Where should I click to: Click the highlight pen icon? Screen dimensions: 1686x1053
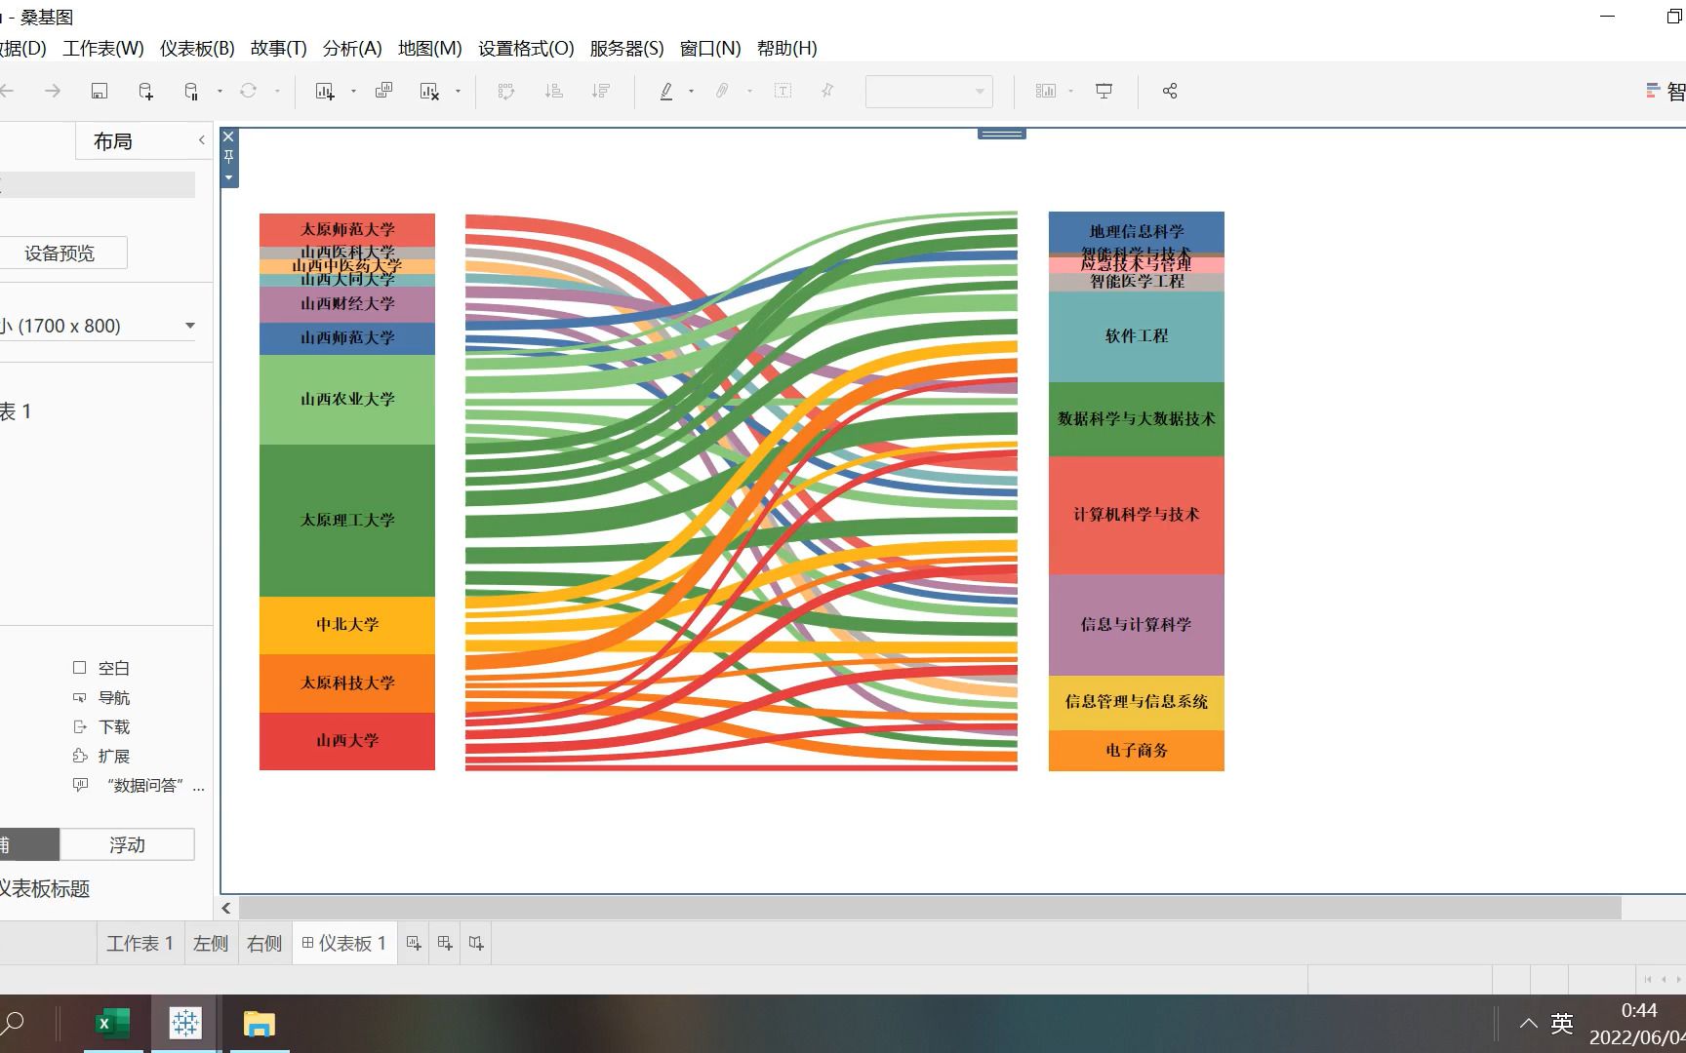(666, 91)
